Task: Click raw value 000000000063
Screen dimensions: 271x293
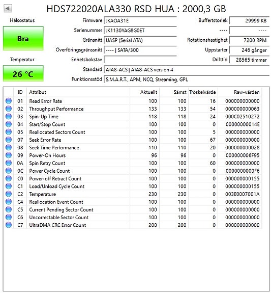Action: [243, 109]
